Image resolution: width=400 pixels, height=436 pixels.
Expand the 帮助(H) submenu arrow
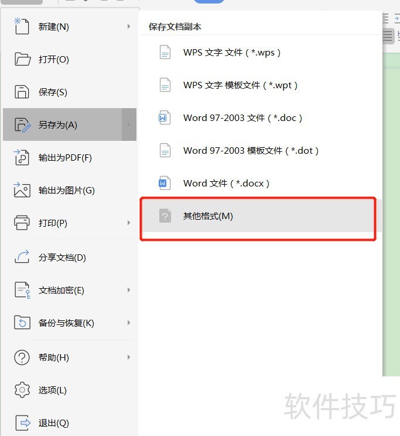pyautogui.click(x=129, y=357)
